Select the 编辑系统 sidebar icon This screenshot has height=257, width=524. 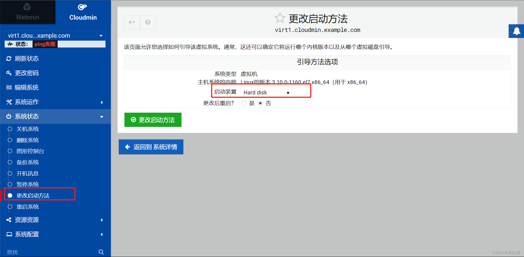tap(9, 87)
